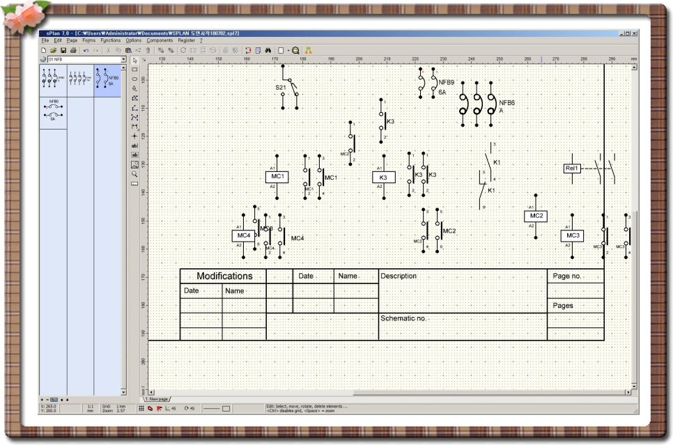This screenshot has height=445, width=673.
Task: Click the binoculars search icon
Action: pyautogui.click(x=268, y=50)
